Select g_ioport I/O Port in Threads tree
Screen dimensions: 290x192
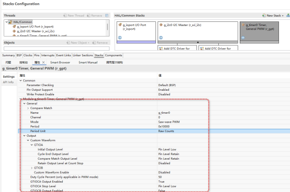click(35, 27)
